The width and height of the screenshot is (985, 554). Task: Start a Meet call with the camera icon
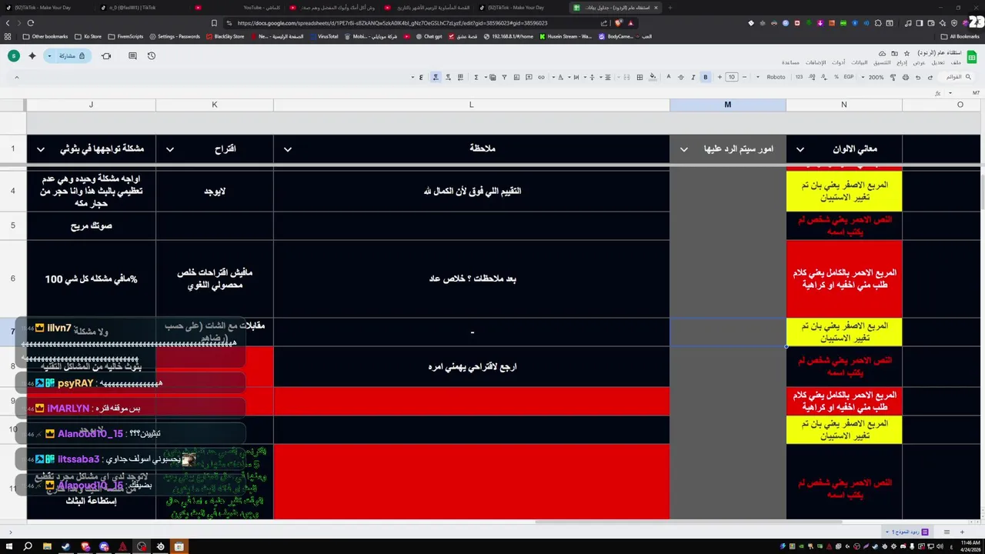click(106, 55)
